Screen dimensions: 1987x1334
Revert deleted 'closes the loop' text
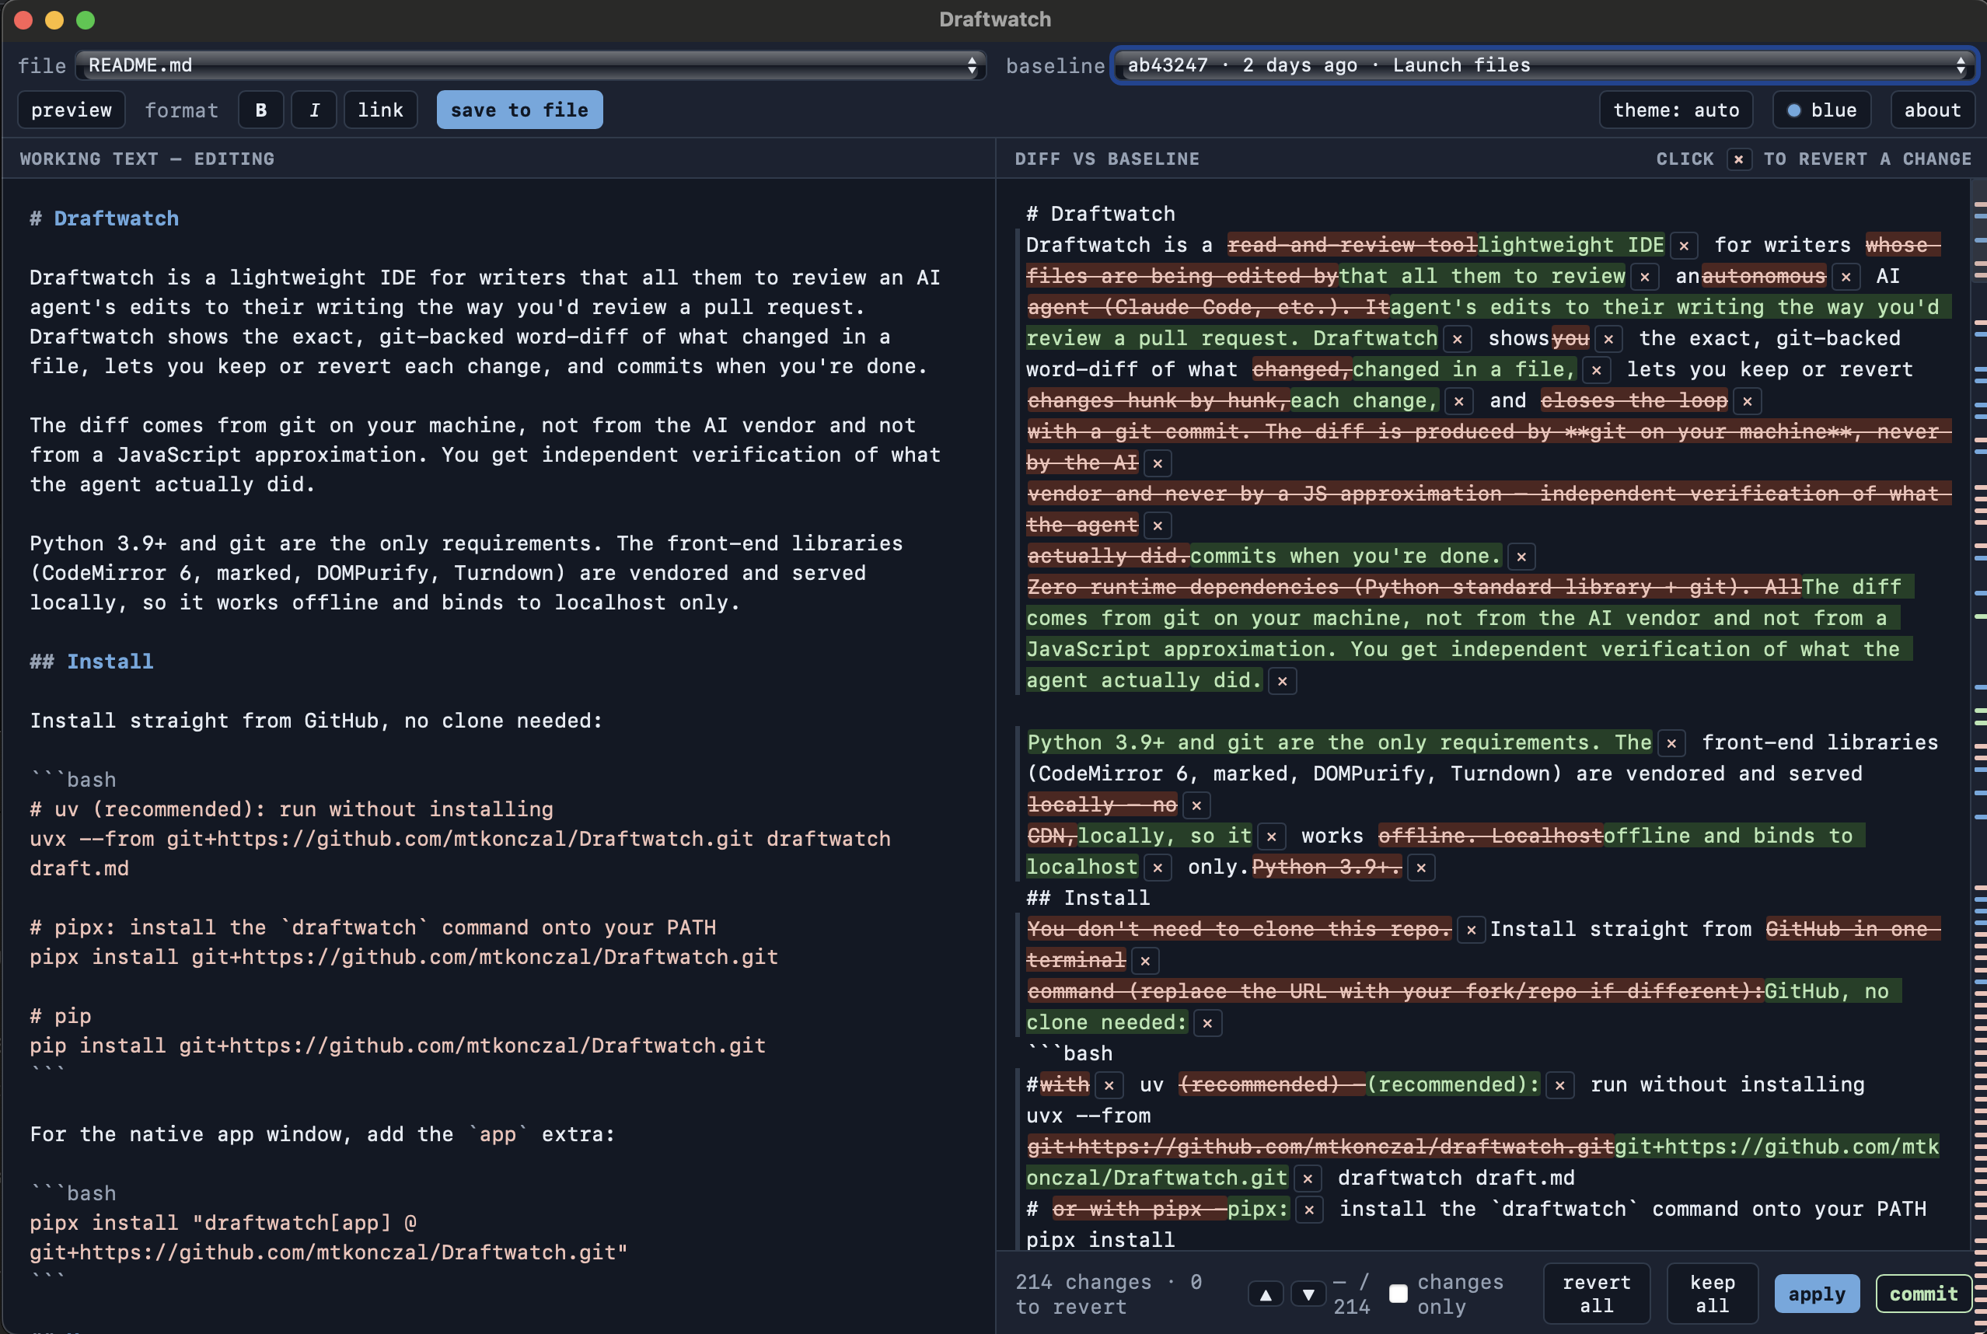tap(1747, 400)
